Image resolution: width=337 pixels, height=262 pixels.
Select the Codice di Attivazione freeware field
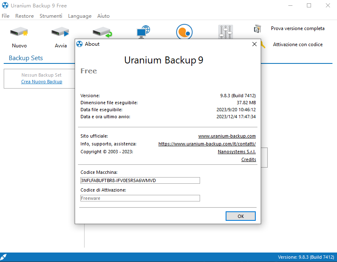point(140,198)
